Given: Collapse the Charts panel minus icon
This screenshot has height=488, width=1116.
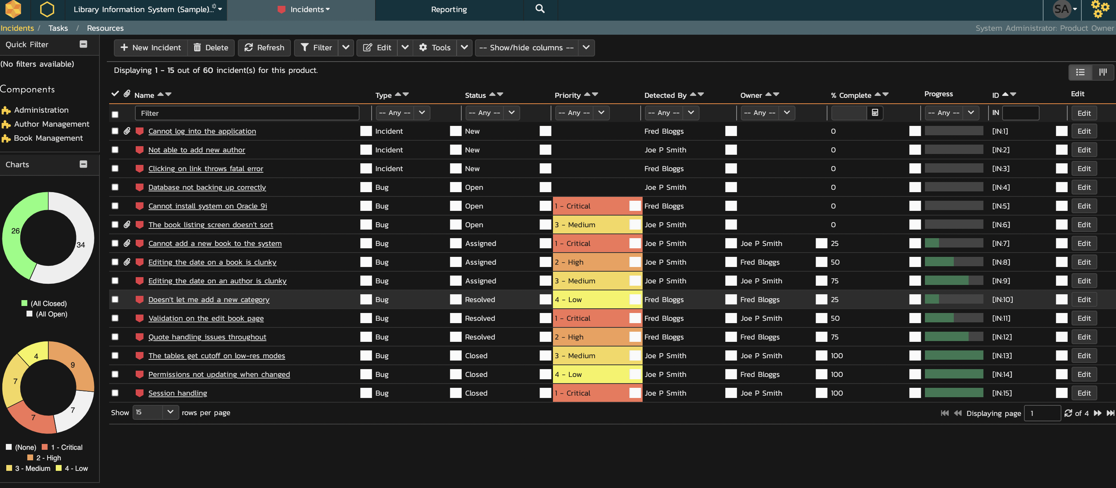Looking at the screenshot, I should (83, 164).
